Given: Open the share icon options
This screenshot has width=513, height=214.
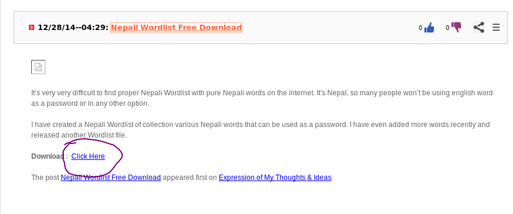Looking at the screenshot, I should (x=479, y=28).
